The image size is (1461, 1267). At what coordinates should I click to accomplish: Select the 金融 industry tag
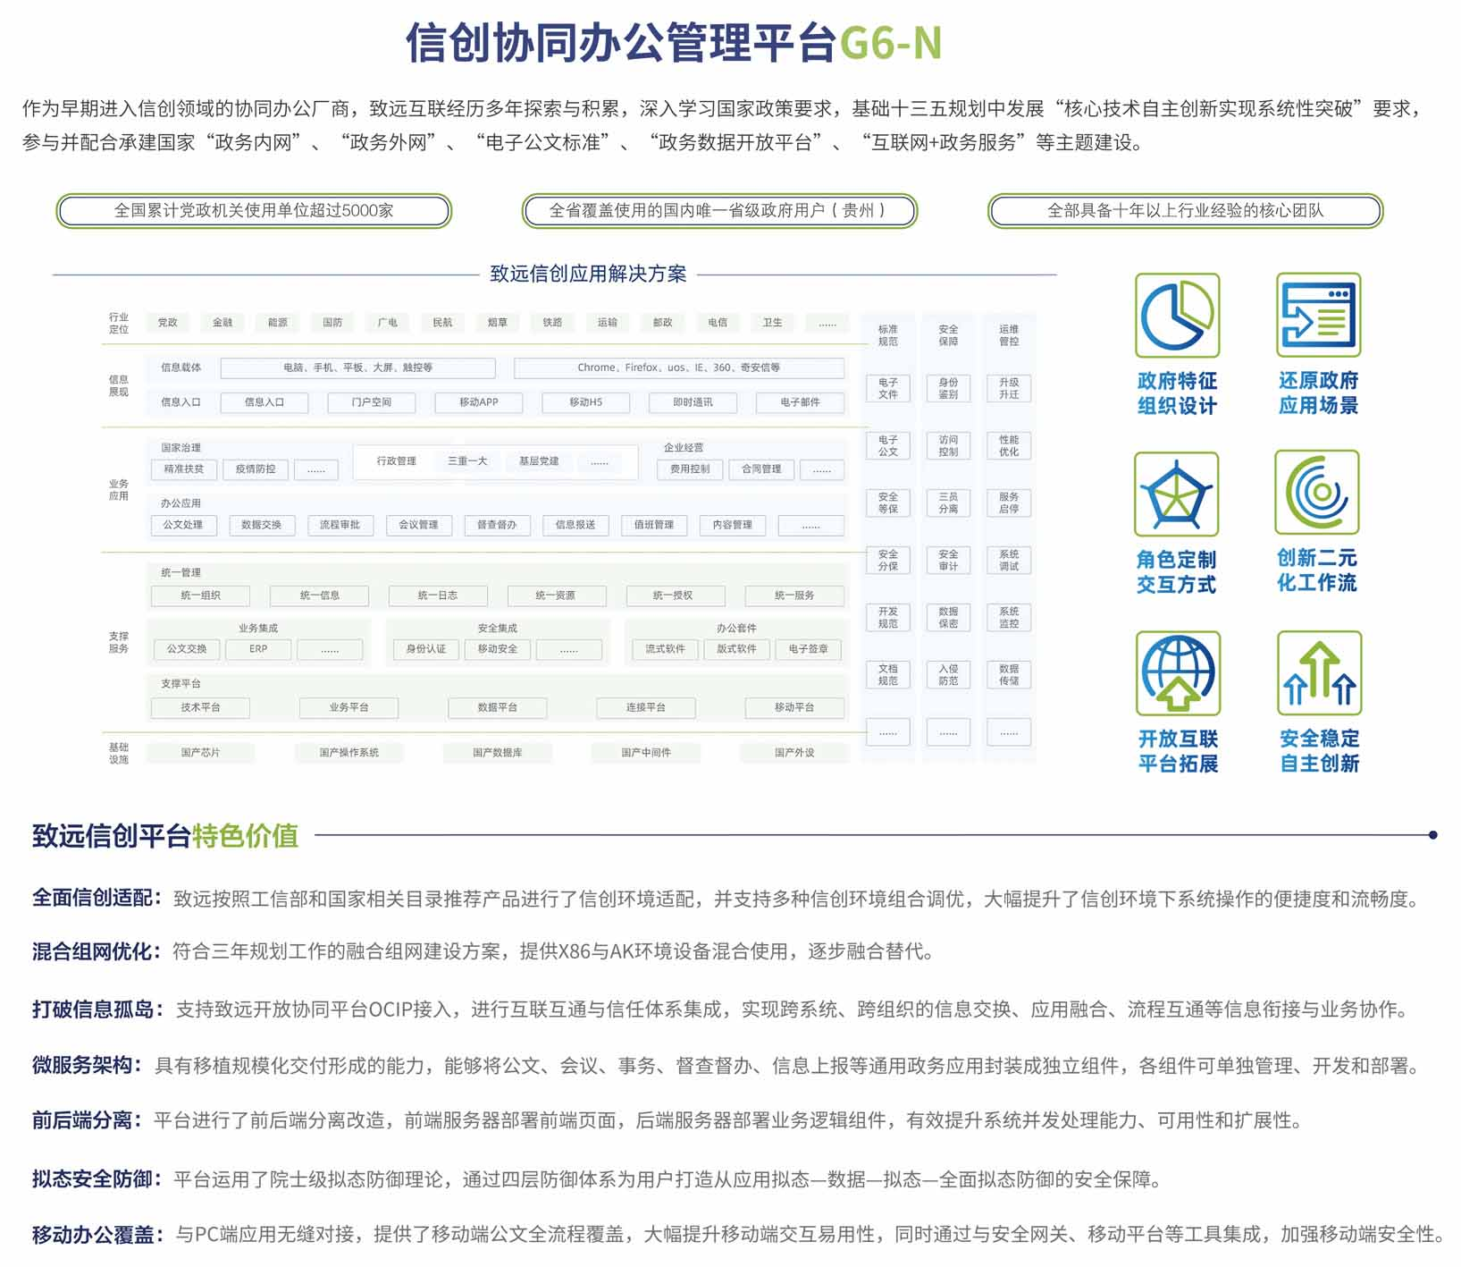(x=223, y=323)
